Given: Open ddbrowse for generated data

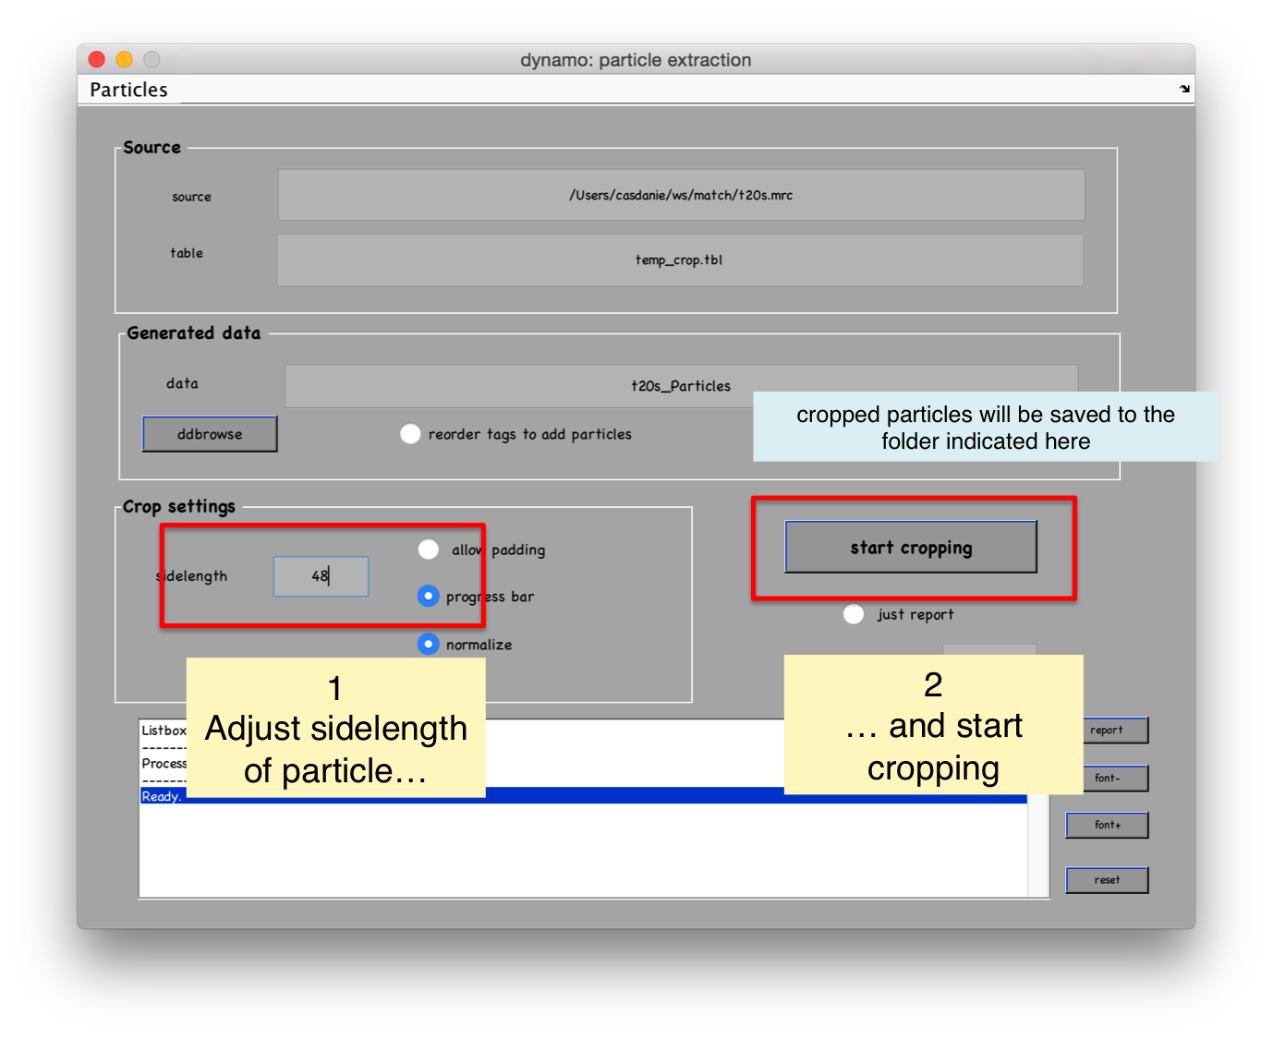Looking at the screenshot, I should 210,434.
